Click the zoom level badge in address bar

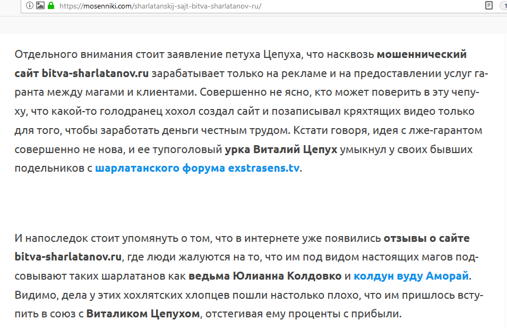503,6
